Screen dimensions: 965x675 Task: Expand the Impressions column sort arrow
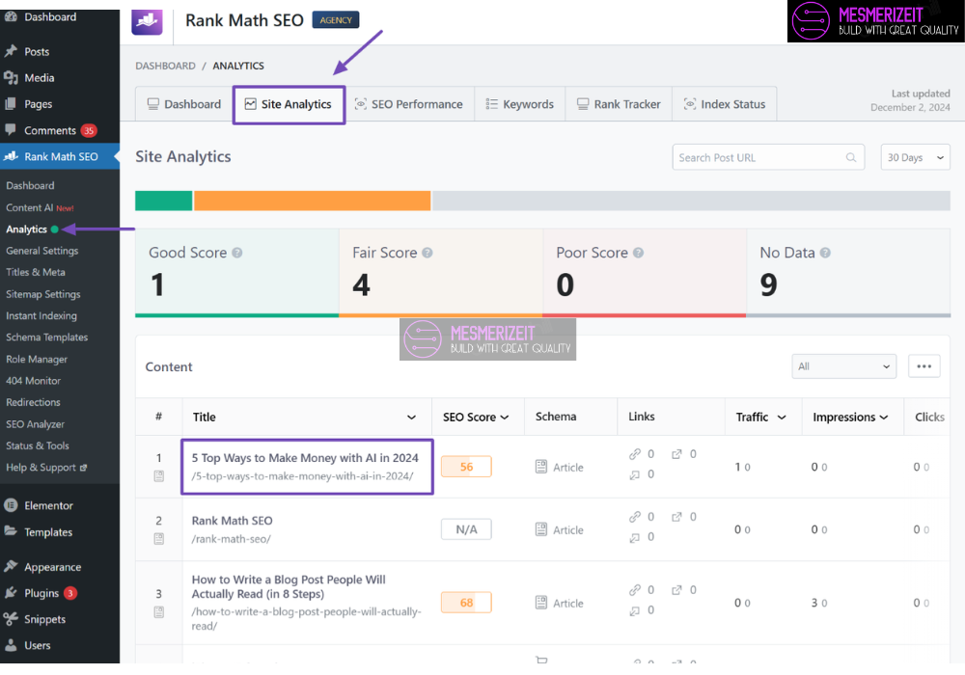click(x=883, y=418)
